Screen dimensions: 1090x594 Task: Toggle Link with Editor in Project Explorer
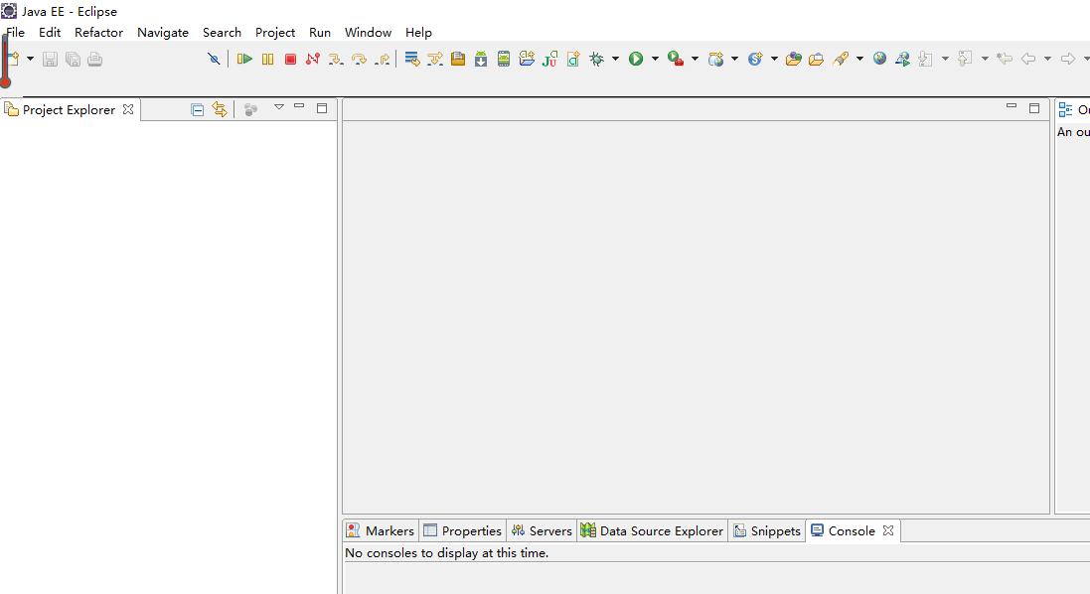pos(220,109)
